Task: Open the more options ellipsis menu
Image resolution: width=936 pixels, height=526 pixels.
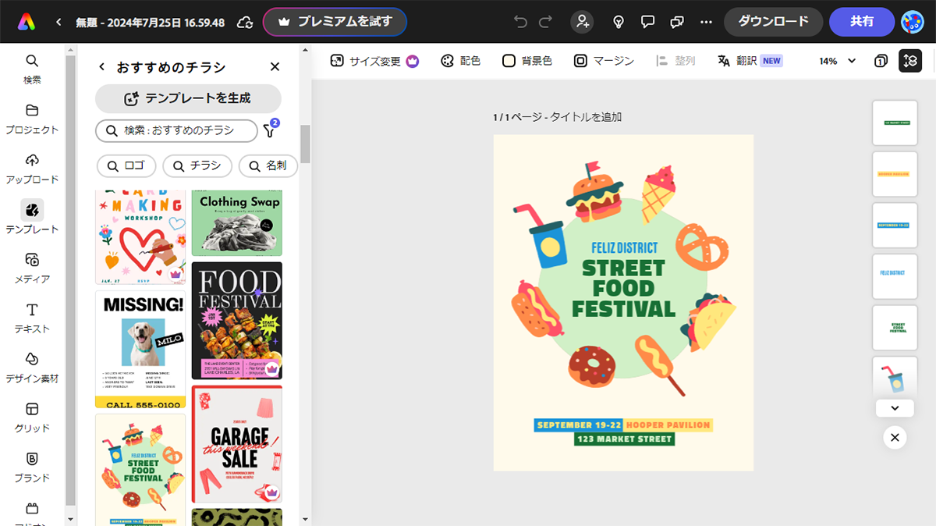Action: pyautogui.click(x=706, y=22)
